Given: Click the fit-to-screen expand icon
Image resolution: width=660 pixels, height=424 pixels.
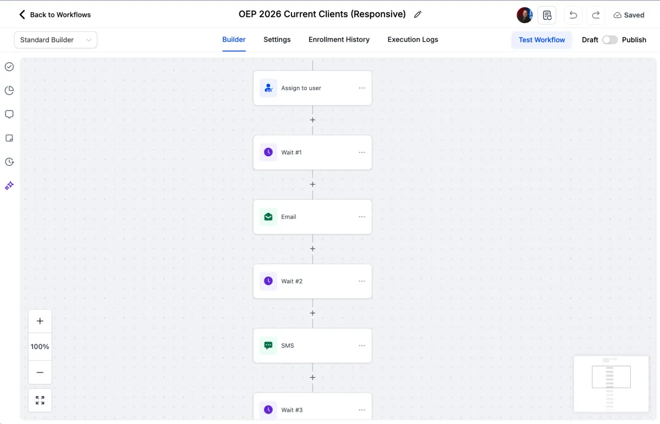Looking at the screenshot, I should [40, 400].
